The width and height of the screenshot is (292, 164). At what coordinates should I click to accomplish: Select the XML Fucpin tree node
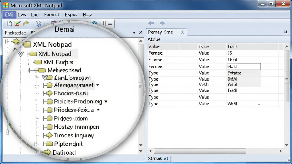tap(58, 62)
